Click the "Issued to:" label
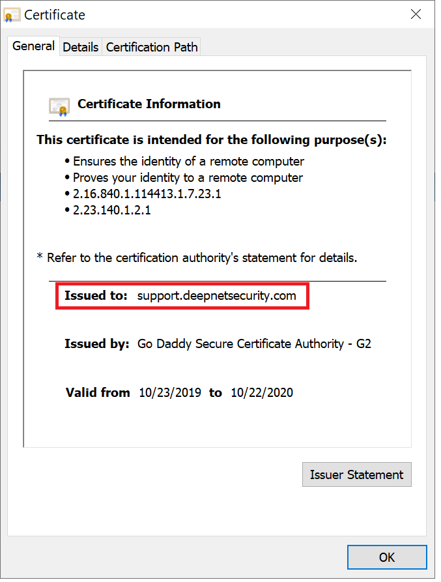 (x=96, y=295)
